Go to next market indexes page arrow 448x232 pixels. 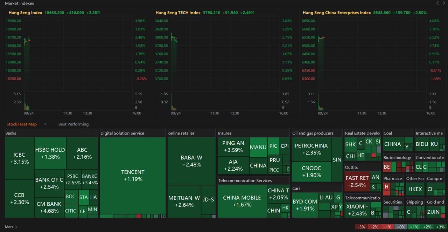pyautogui.click(x=444, y=3)
